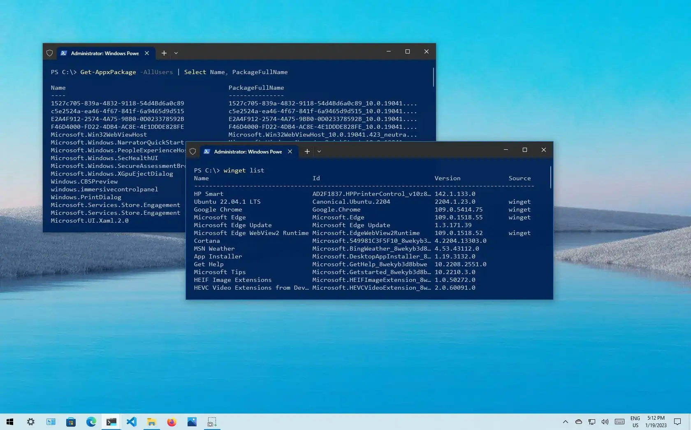The image size is (691, 430).
Task: Click the Start button
Action: pyautogui.click(x=10, y=422)
